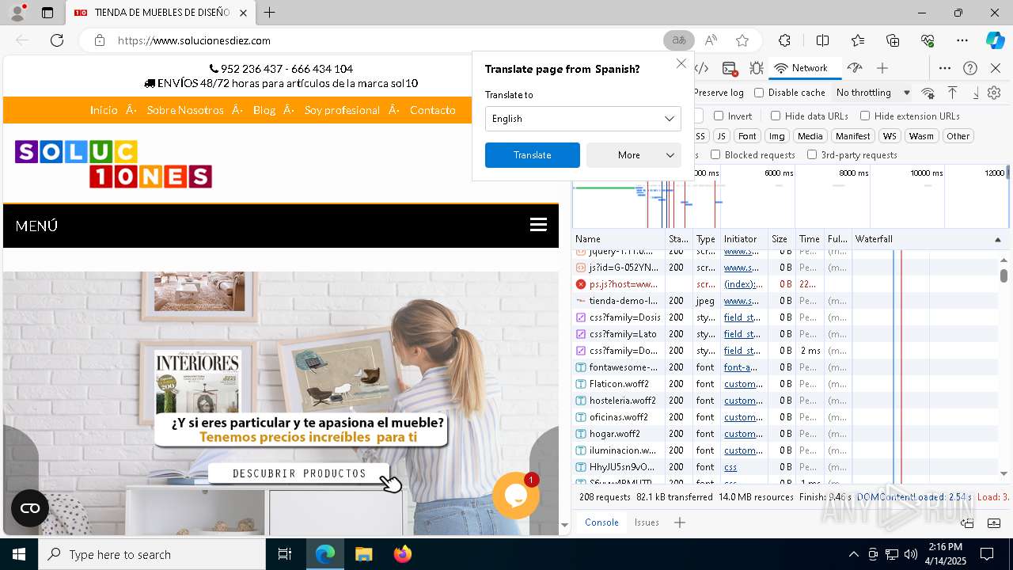Switch to Console drawer tab
1013x570 pixels.
point(601,522)
